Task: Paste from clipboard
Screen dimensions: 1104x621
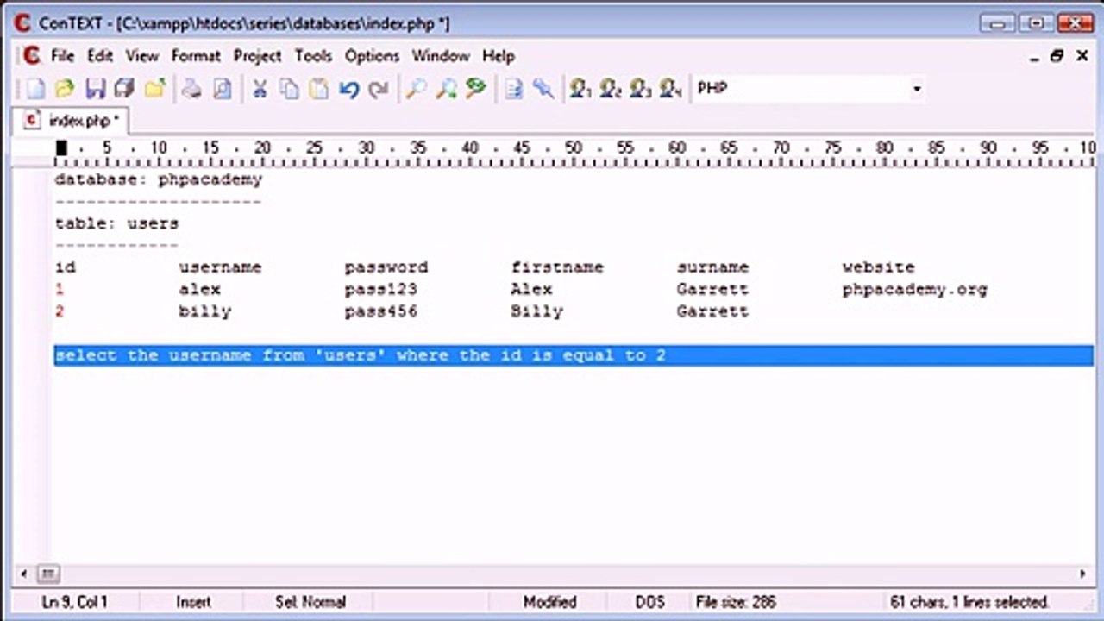Action: (x=318, y=88)
